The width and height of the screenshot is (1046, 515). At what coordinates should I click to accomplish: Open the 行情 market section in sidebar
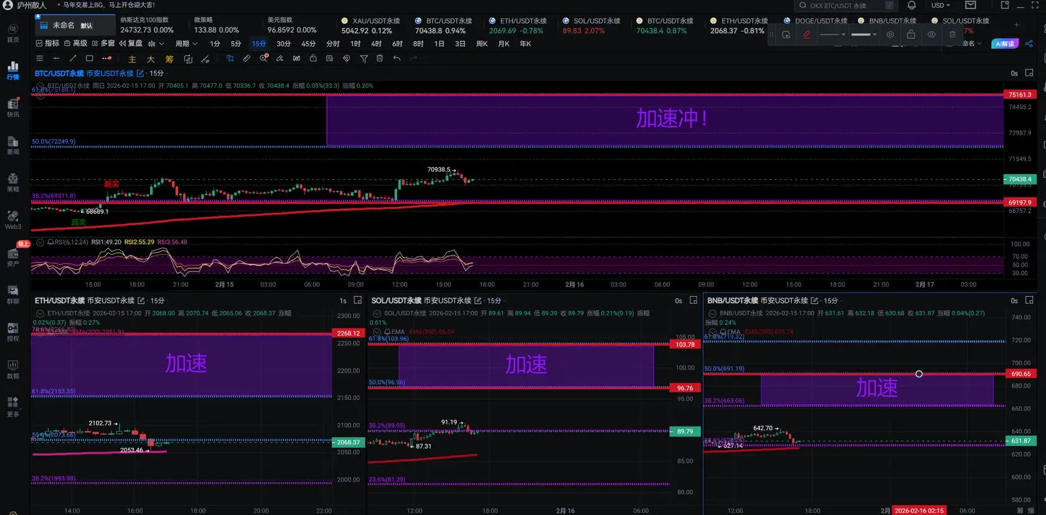(13, 70)
